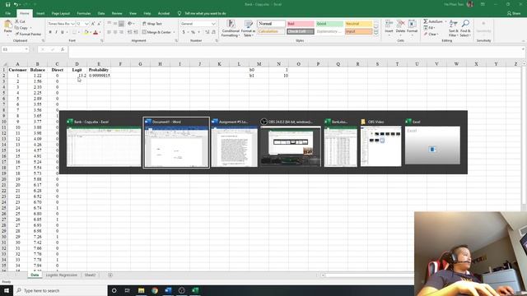
Task: Click the Decrease Decimal icon
Action: (x=213, y=32)
